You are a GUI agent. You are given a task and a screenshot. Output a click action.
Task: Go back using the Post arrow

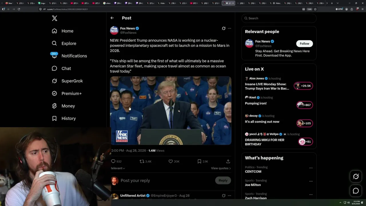pos(112,18)
